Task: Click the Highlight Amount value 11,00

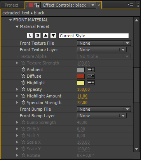Action: coord(82,96)
